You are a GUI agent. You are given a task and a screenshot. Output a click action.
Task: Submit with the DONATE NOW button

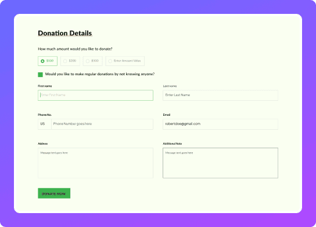click(54, 193)
